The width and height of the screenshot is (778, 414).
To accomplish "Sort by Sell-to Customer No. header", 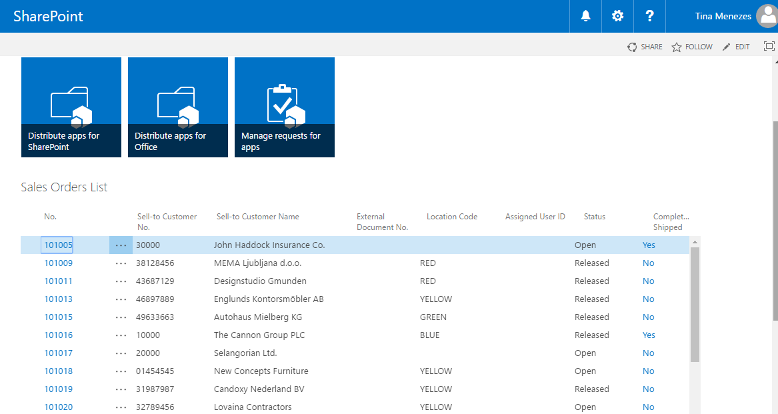I will point(167,222).
